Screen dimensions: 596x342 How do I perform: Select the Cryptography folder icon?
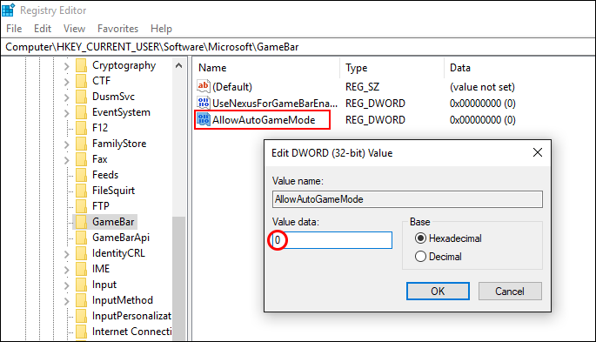pyautogui.click(x=81, y=65)
